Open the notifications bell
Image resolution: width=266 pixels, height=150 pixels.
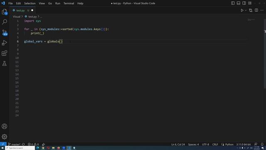[x=262, y=144]
